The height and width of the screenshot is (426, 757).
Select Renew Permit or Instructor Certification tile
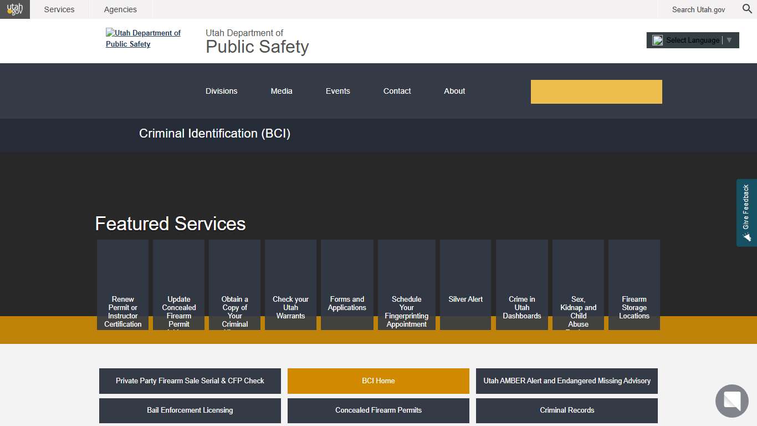click(x=122, y=285)
